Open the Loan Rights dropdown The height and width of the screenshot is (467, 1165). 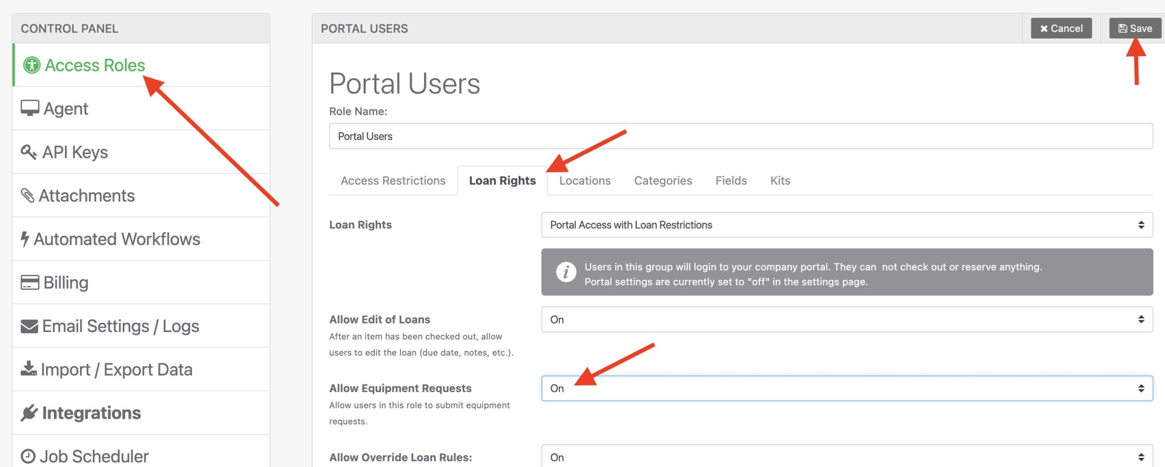[847, 225]
